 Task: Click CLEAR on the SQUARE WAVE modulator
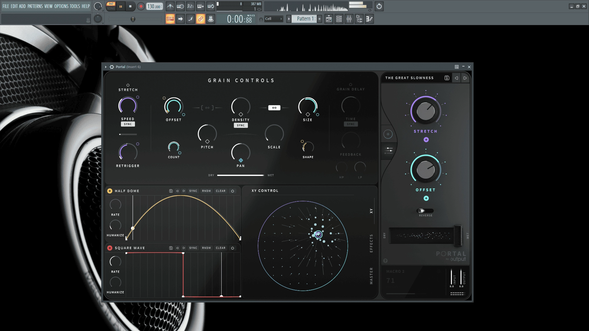221,248
